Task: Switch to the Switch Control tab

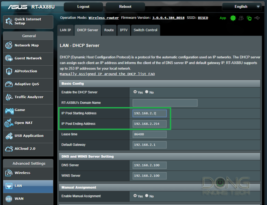Action: [x=145, y=30]
